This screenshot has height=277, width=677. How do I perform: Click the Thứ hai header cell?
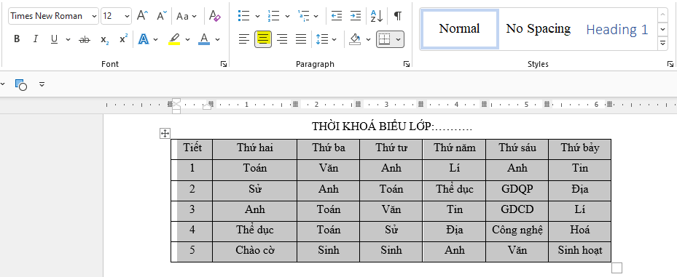coord(255,149)
